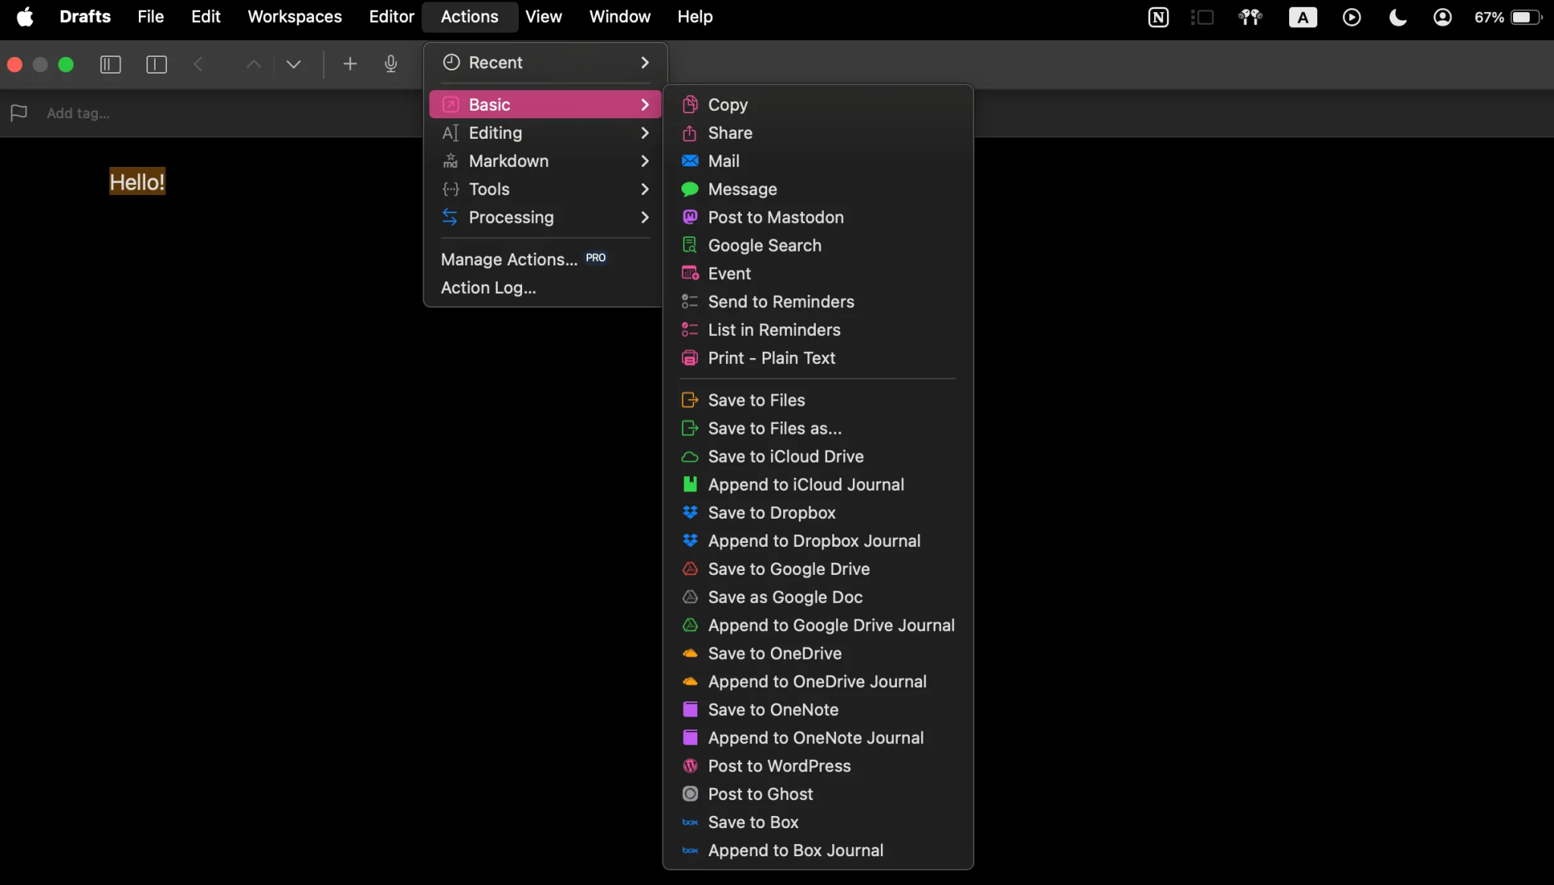Screen dimensions: 1554x885
Task: Click the Add tag… input field
Action: pos(78,113)
